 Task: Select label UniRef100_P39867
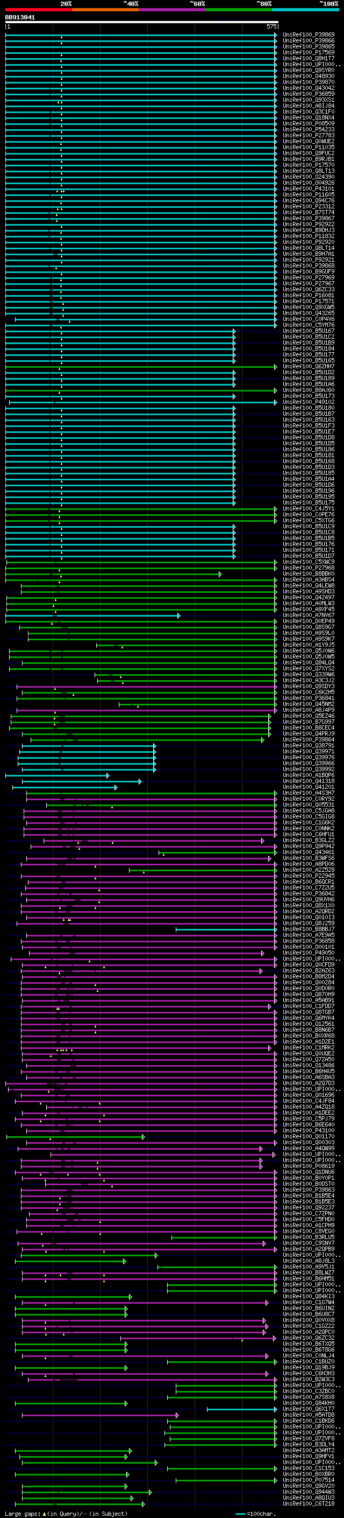coord(309,219)
